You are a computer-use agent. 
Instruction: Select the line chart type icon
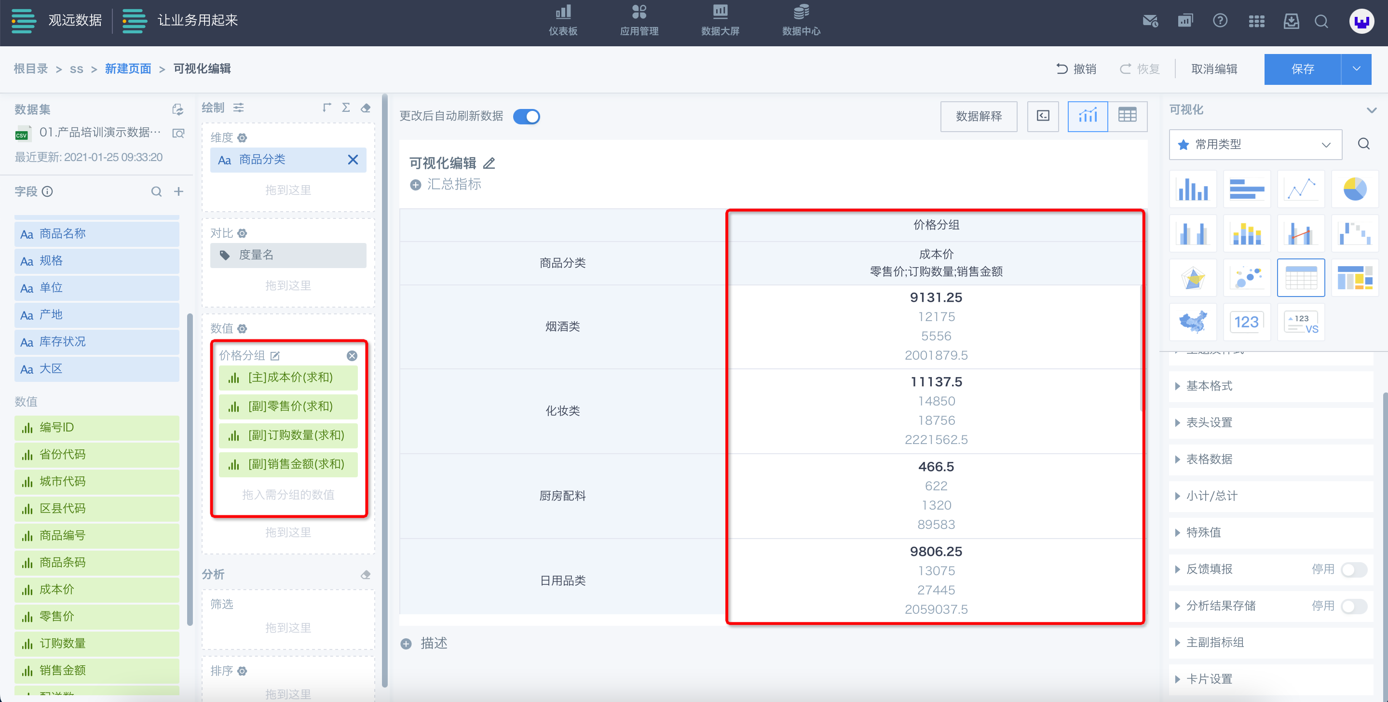point(1301,189)
